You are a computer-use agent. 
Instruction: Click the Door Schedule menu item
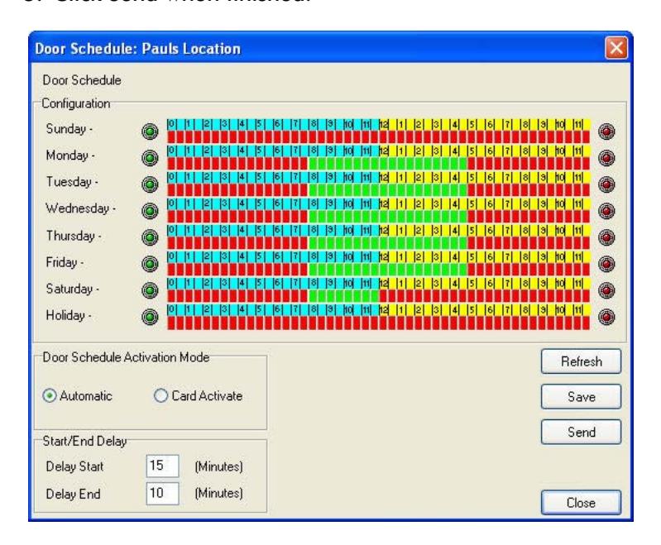click(82, 80)
